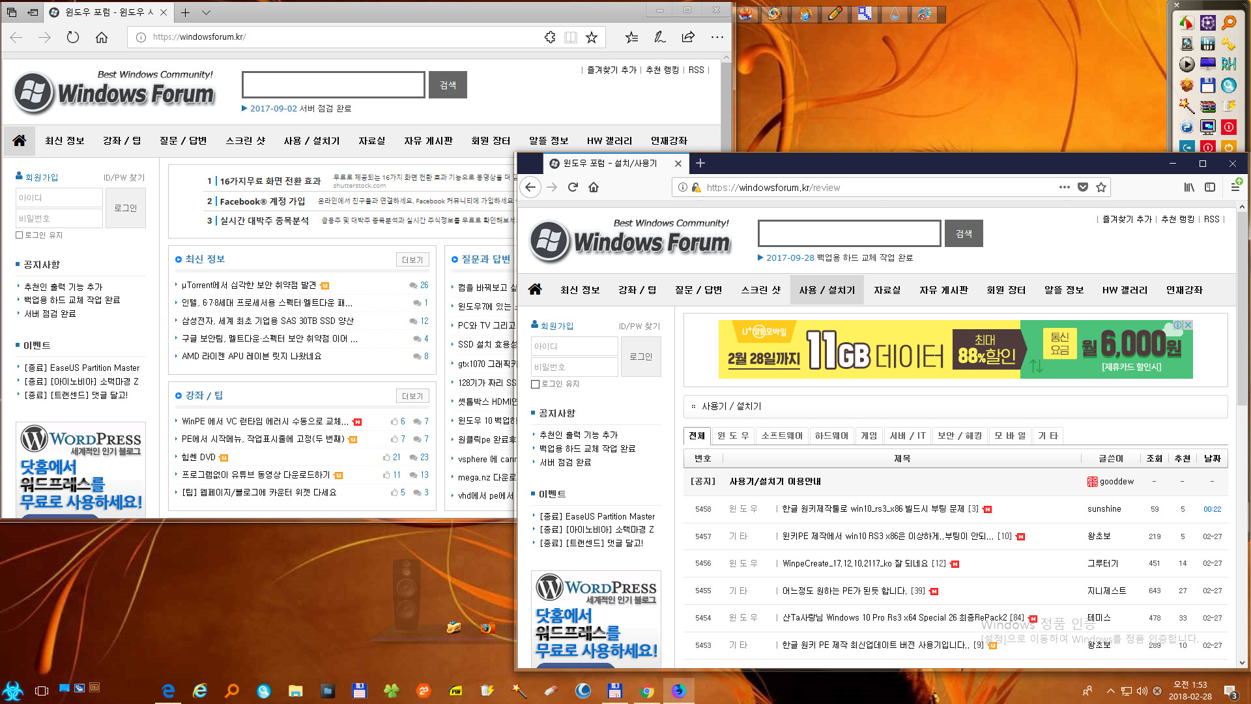1251x704 pixels.
Task: Open 회원가입 link in Firefox page
Action: pos(556,325)
